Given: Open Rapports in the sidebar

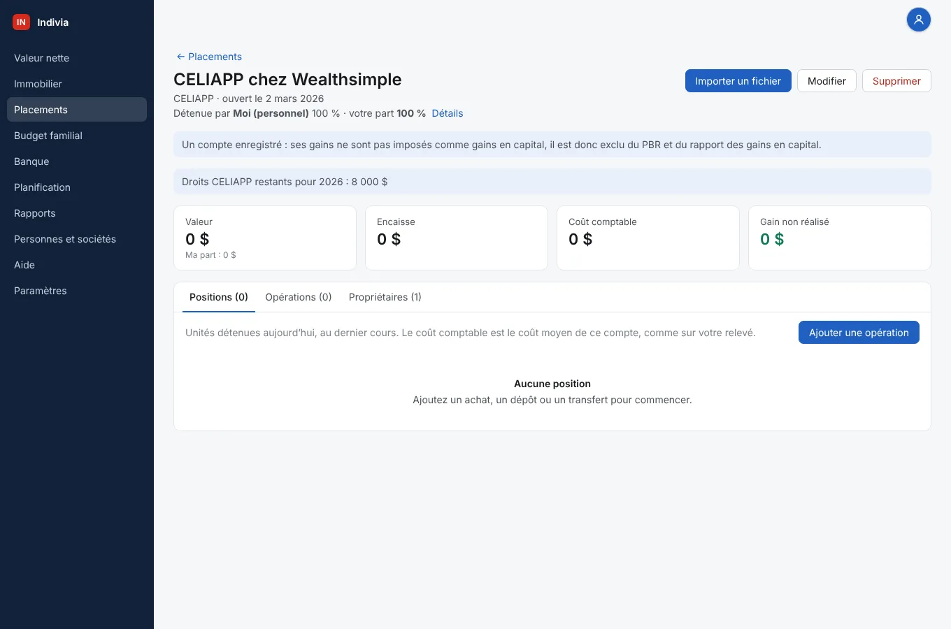Looking at the screenshot, I should click(77, 213).
